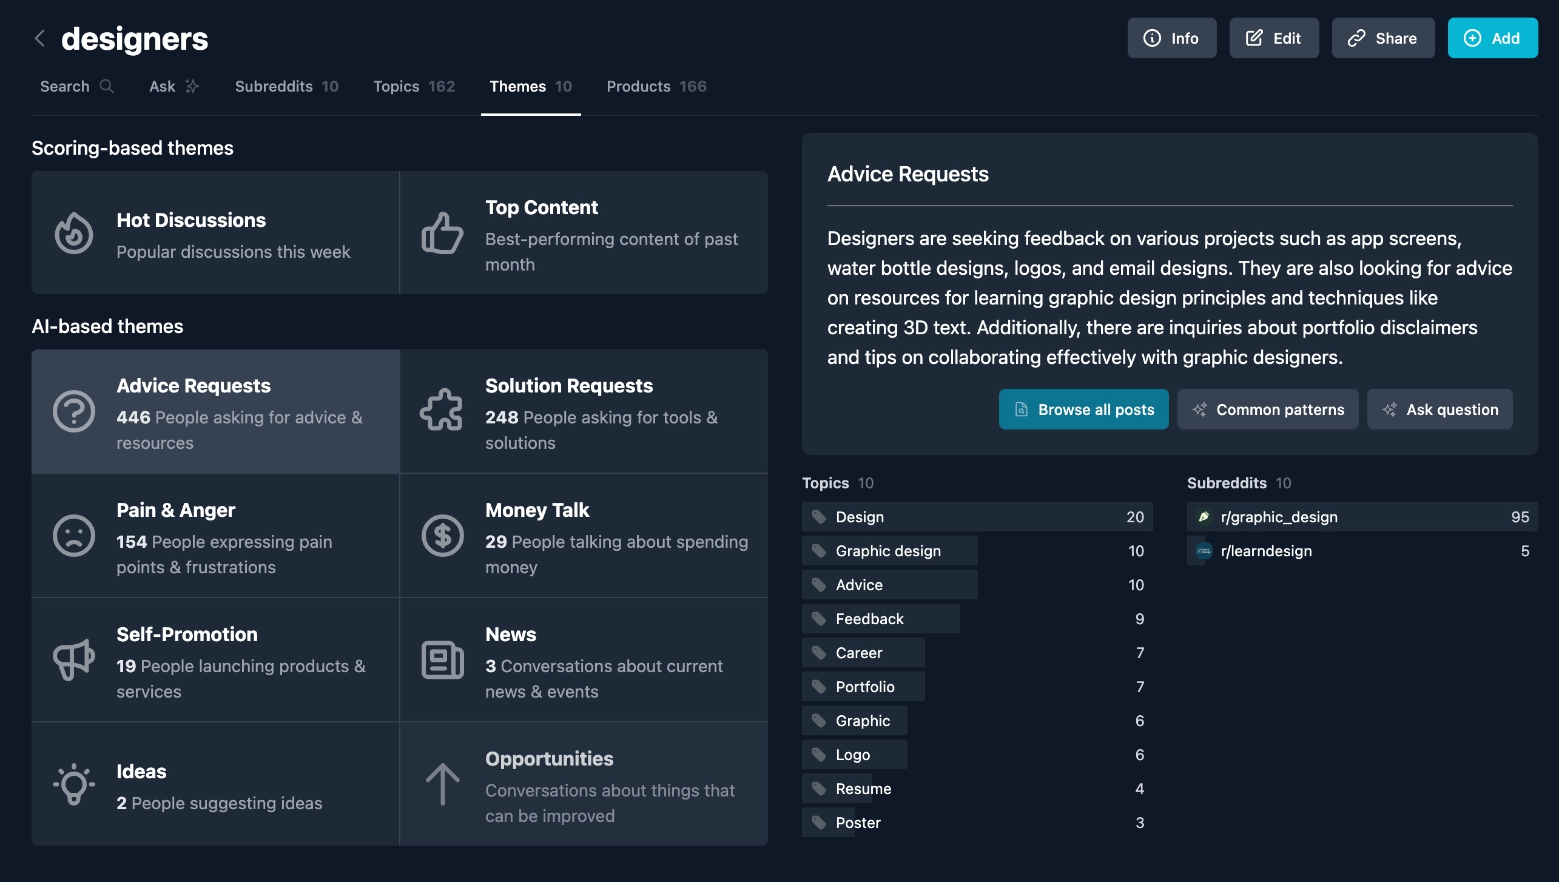
Task: Click the Common patterns button
Action: click(x=1267, y=409)
